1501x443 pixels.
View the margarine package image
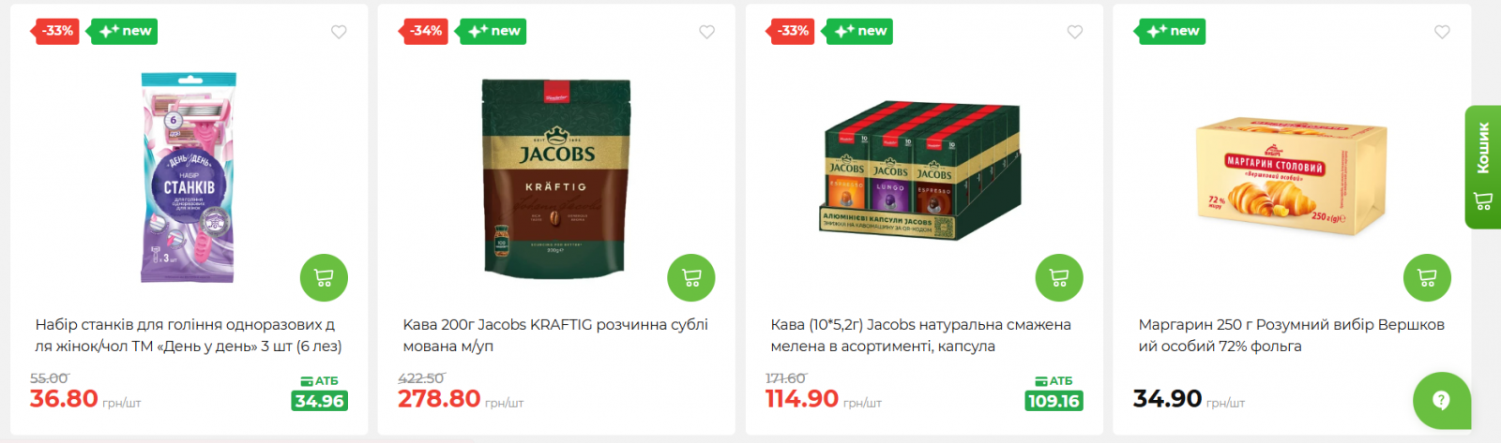[1291, 176]
